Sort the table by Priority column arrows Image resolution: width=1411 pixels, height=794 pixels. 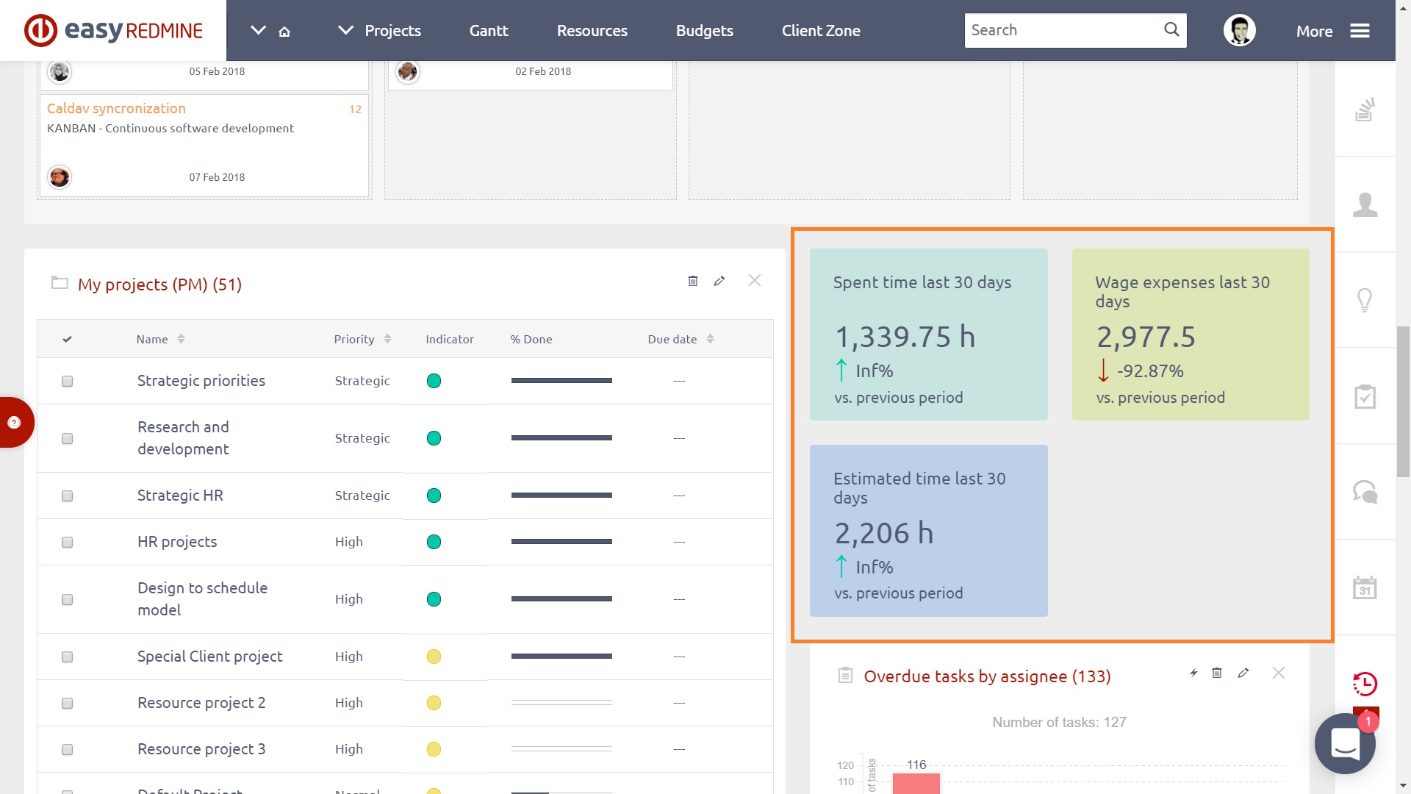tap(388, 339)
